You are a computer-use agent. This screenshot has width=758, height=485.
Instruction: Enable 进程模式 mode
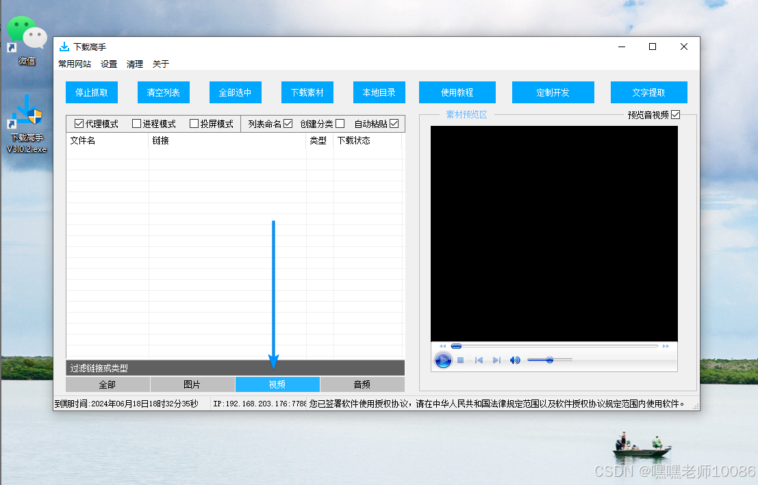click(x=136, y=124)
